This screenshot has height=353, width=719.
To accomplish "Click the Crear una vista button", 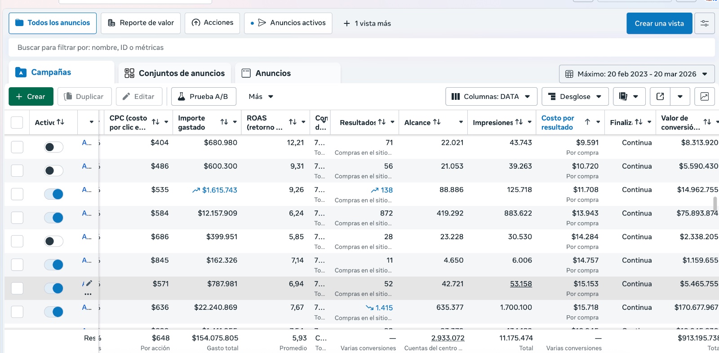I will click(659, 23).
